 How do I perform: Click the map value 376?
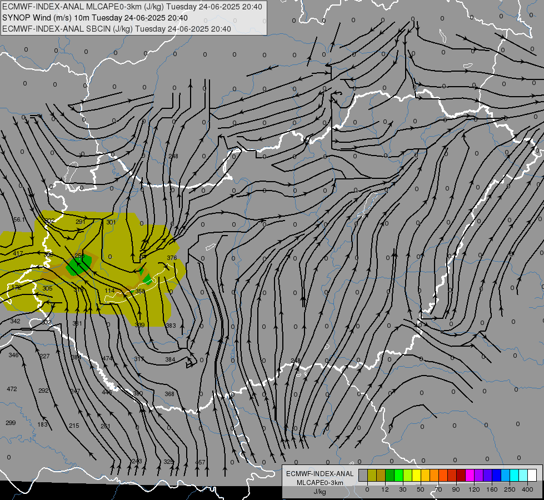pyautogui.click(x=172, y=258)
